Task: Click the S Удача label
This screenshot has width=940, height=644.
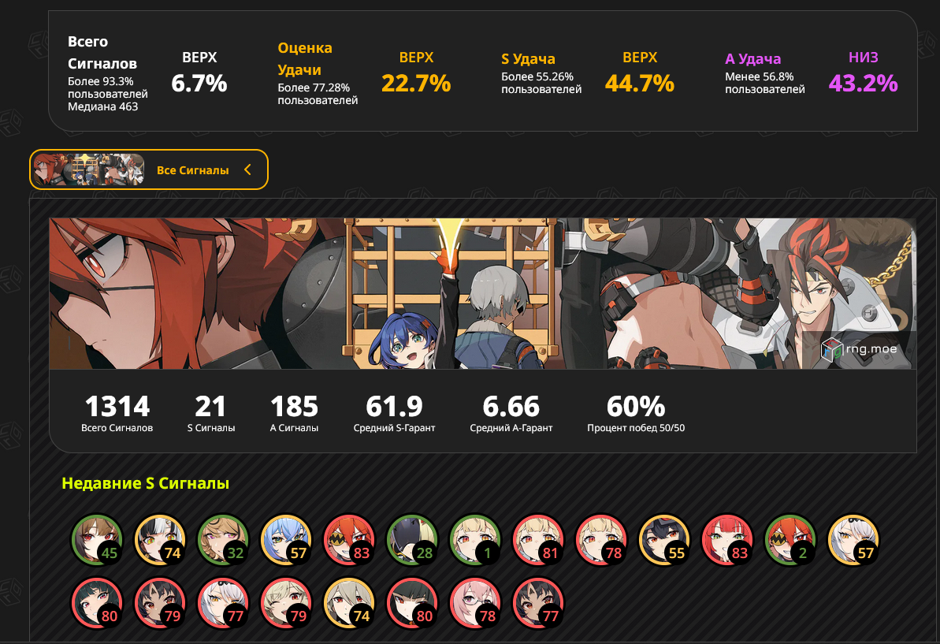Action: point(528,59)
